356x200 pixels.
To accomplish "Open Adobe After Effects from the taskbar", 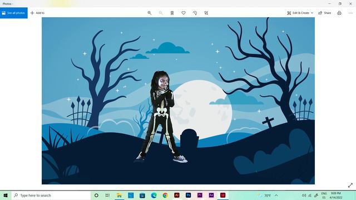I will 211,195.
